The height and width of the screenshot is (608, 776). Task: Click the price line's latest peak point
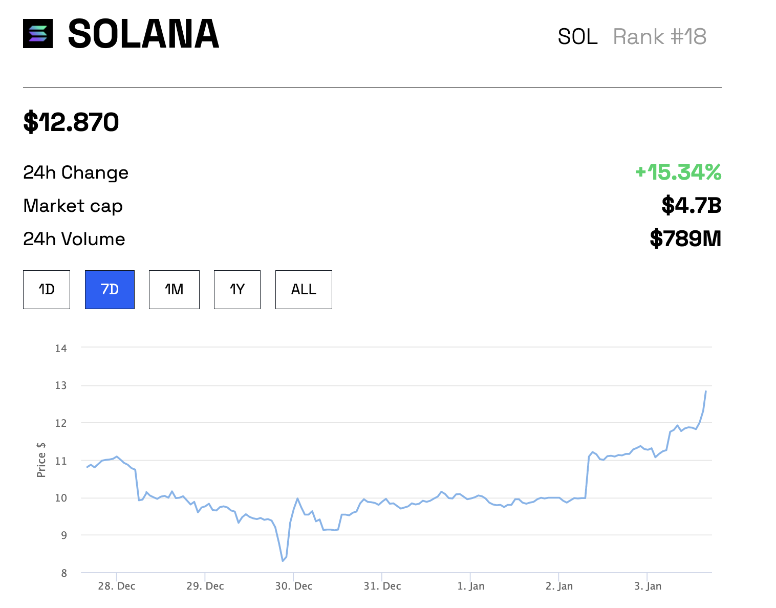pyautogui.click(x=706, y=392)
